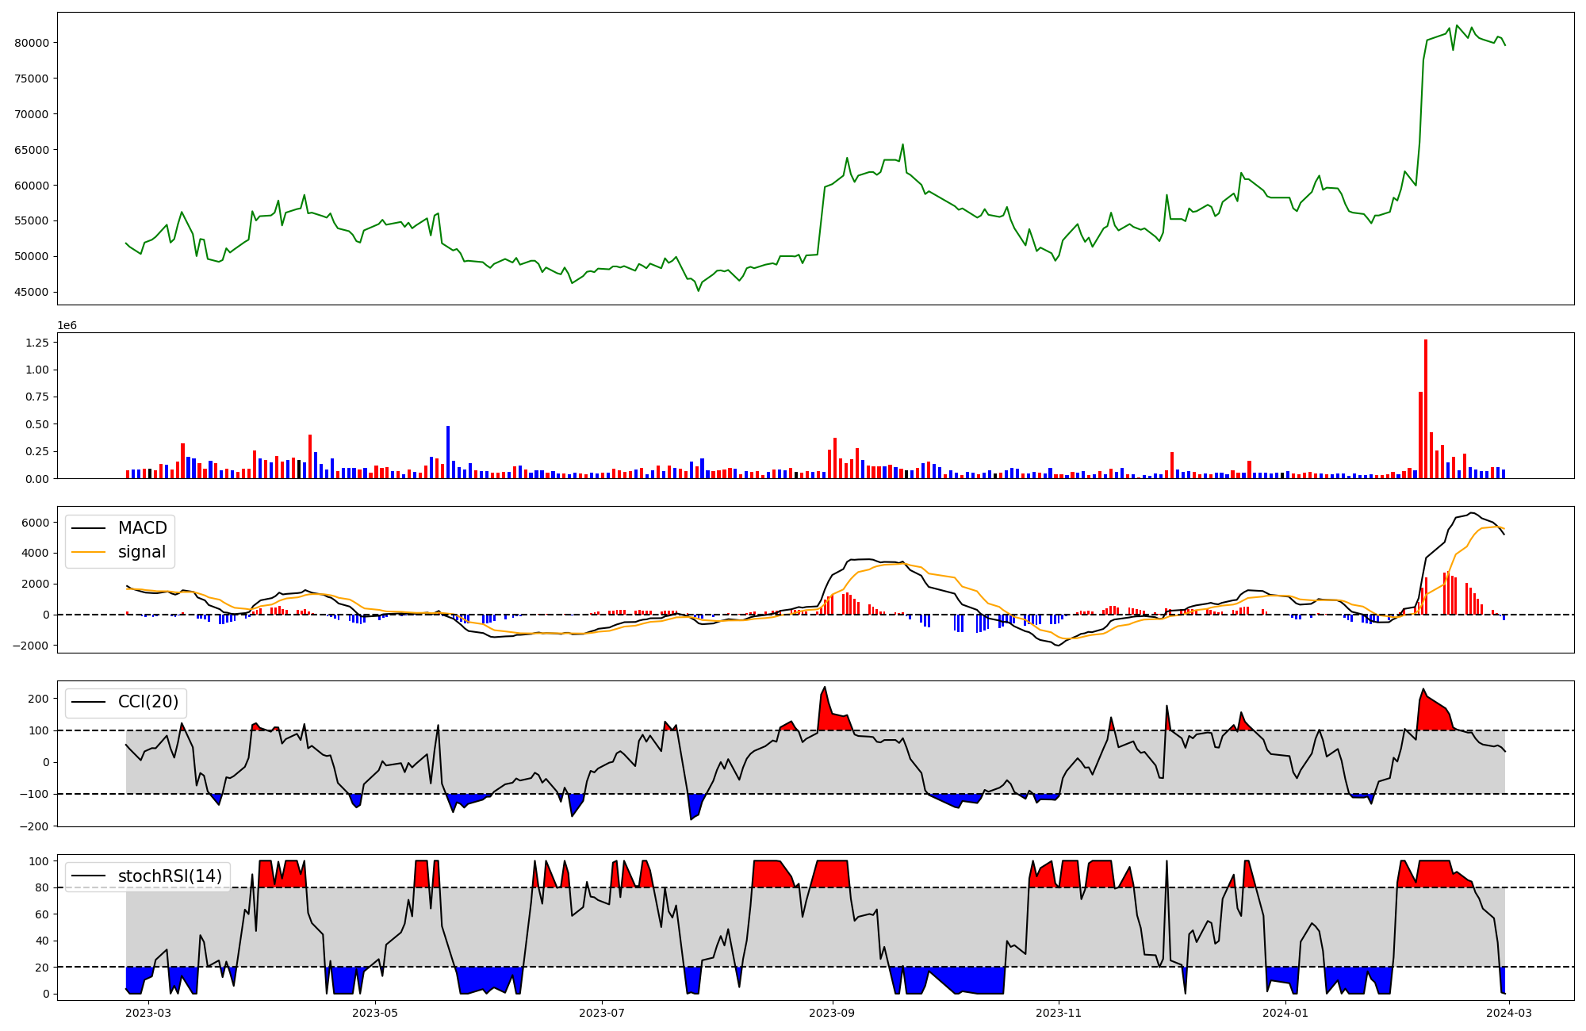The height and width of the screenshot is (1031, 1586).
Task: Click the 45000 price axis tick label
Action: [32, 293]
